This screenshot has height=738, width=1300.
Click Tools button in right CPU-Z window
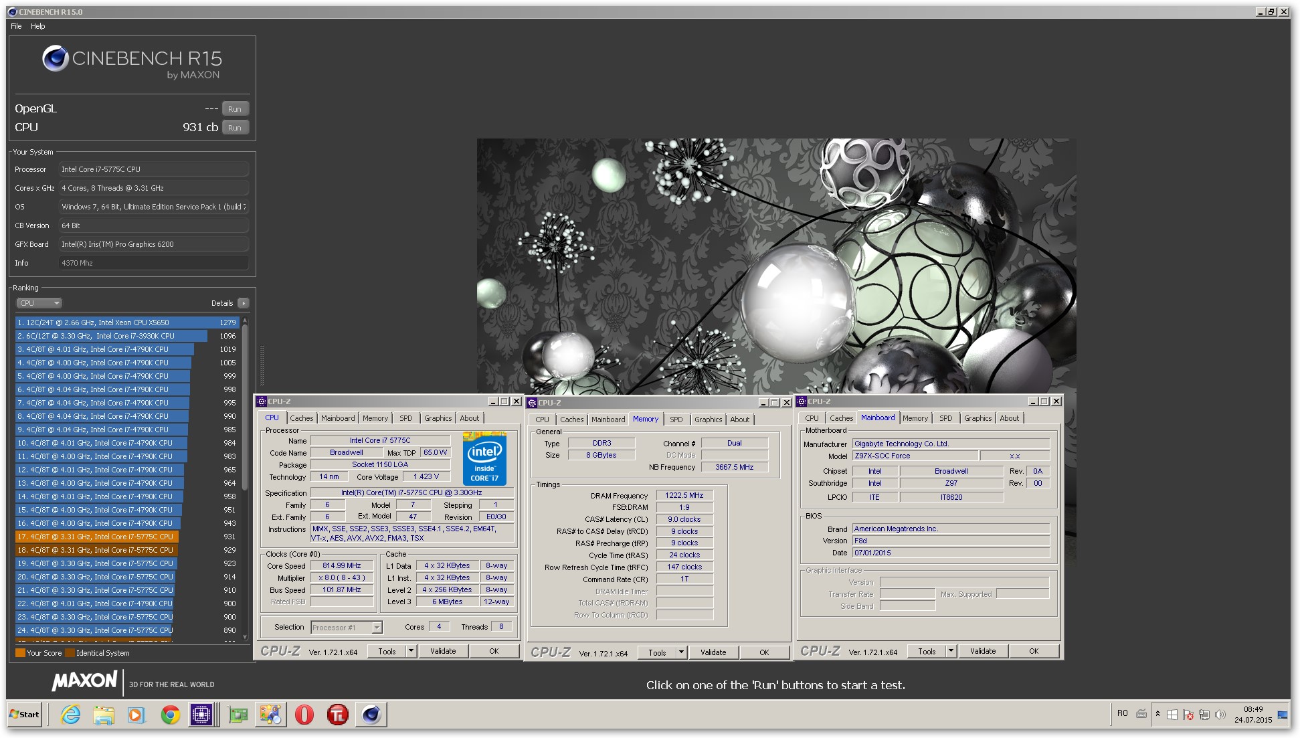[x=927, y=651]
